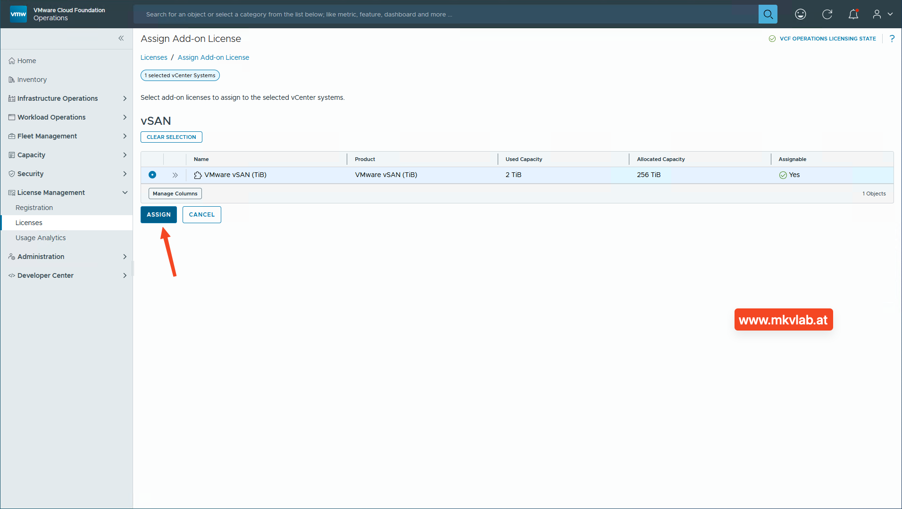This screenshot has width=902, height=509.
Task: Open the help question mark icon
Action: (892, 39)
